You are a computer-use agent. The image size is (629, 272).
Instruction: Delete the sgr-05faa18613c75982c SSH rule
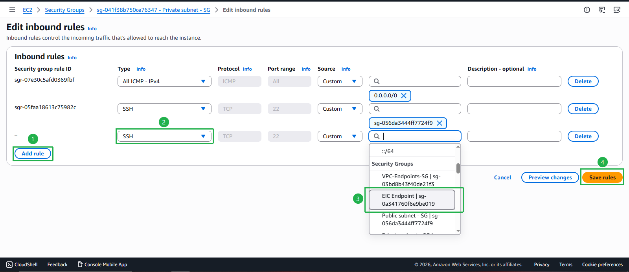583,109
